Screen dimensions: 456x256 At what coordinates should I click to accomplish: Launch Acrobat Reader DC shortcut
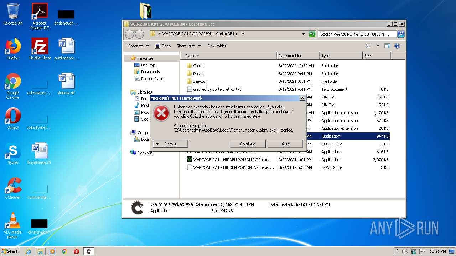40,16
